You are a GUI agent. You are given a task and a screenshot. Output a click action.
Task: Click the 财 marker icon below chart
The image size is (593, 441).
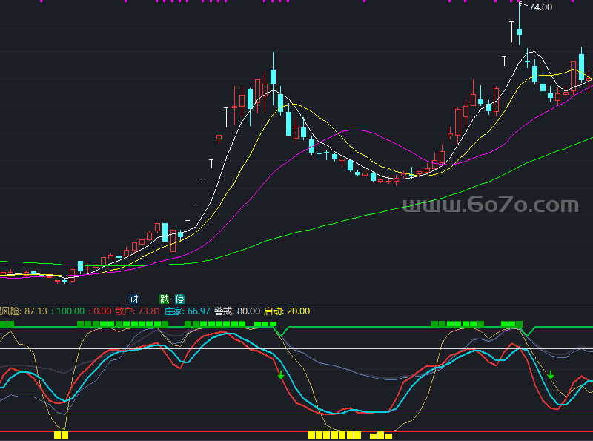(134, 299)
